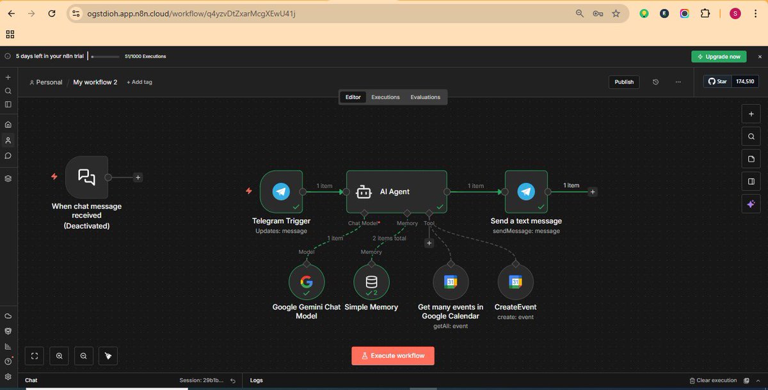Click Clear execution

(x=713, y=380)
